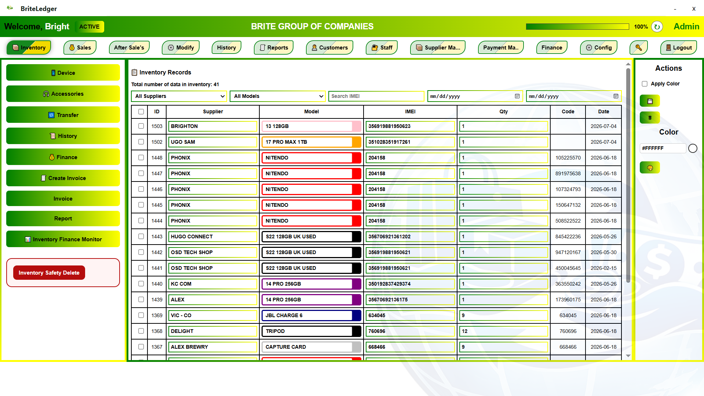Open the Reports tab with document icon
The width and height of the screenshot is (704, 396).
click(274, 48)
